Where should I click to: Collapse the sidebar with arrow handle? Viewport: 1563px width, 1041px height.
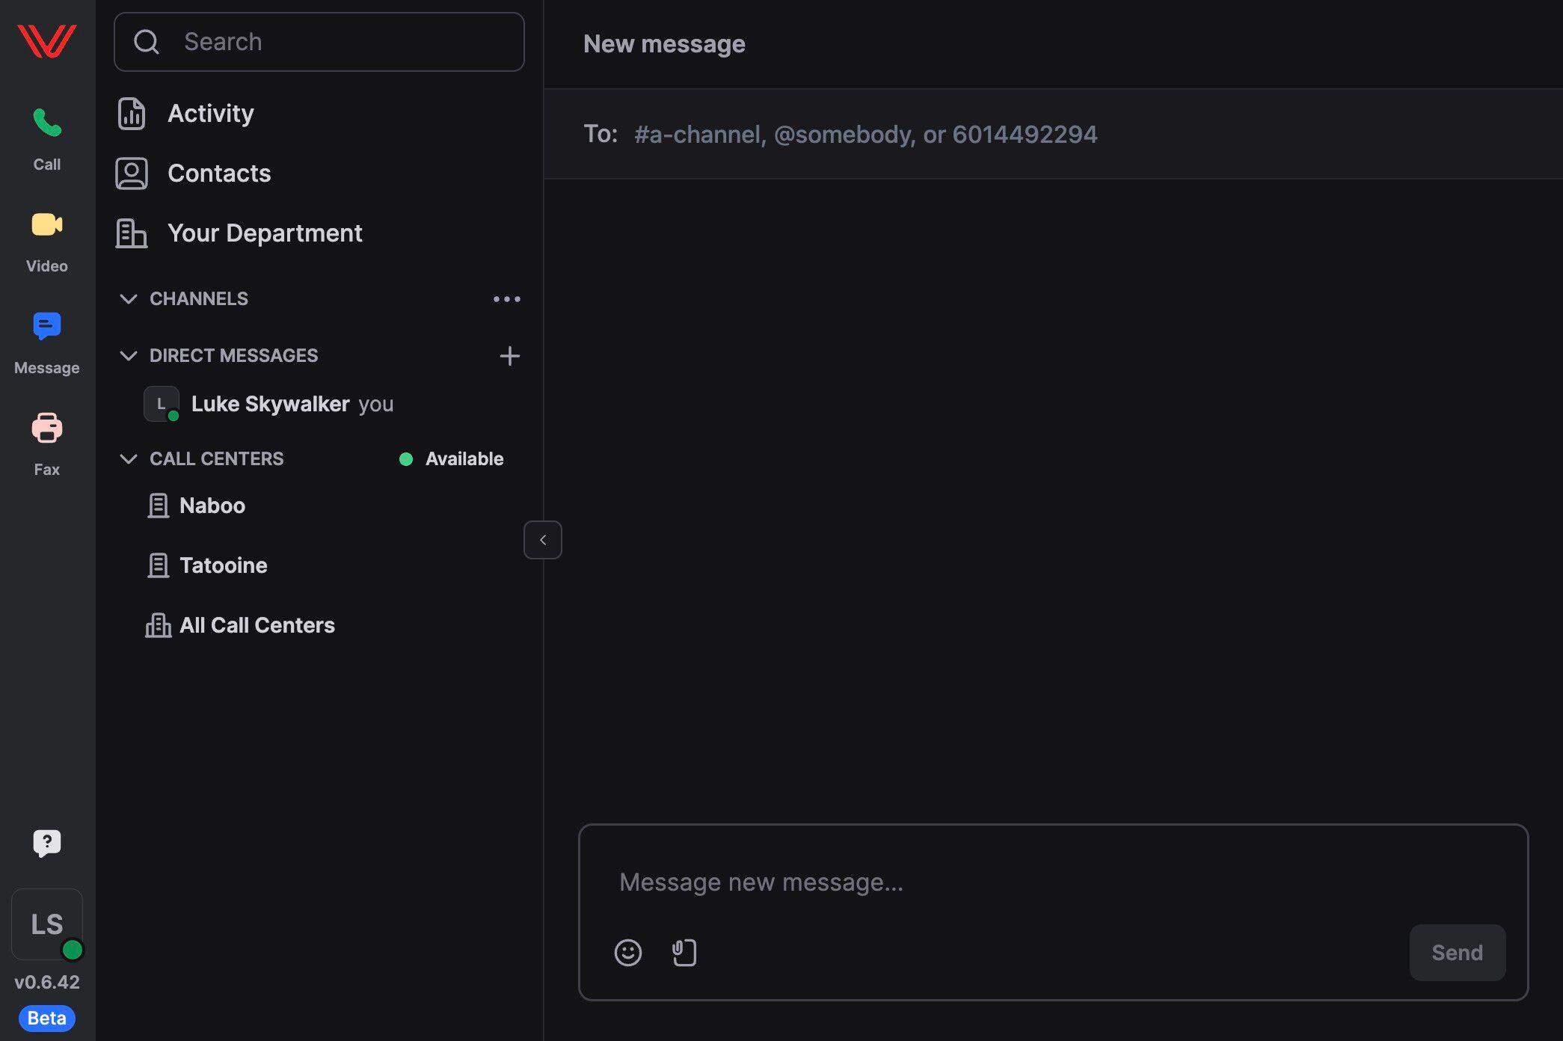[543, 540]
